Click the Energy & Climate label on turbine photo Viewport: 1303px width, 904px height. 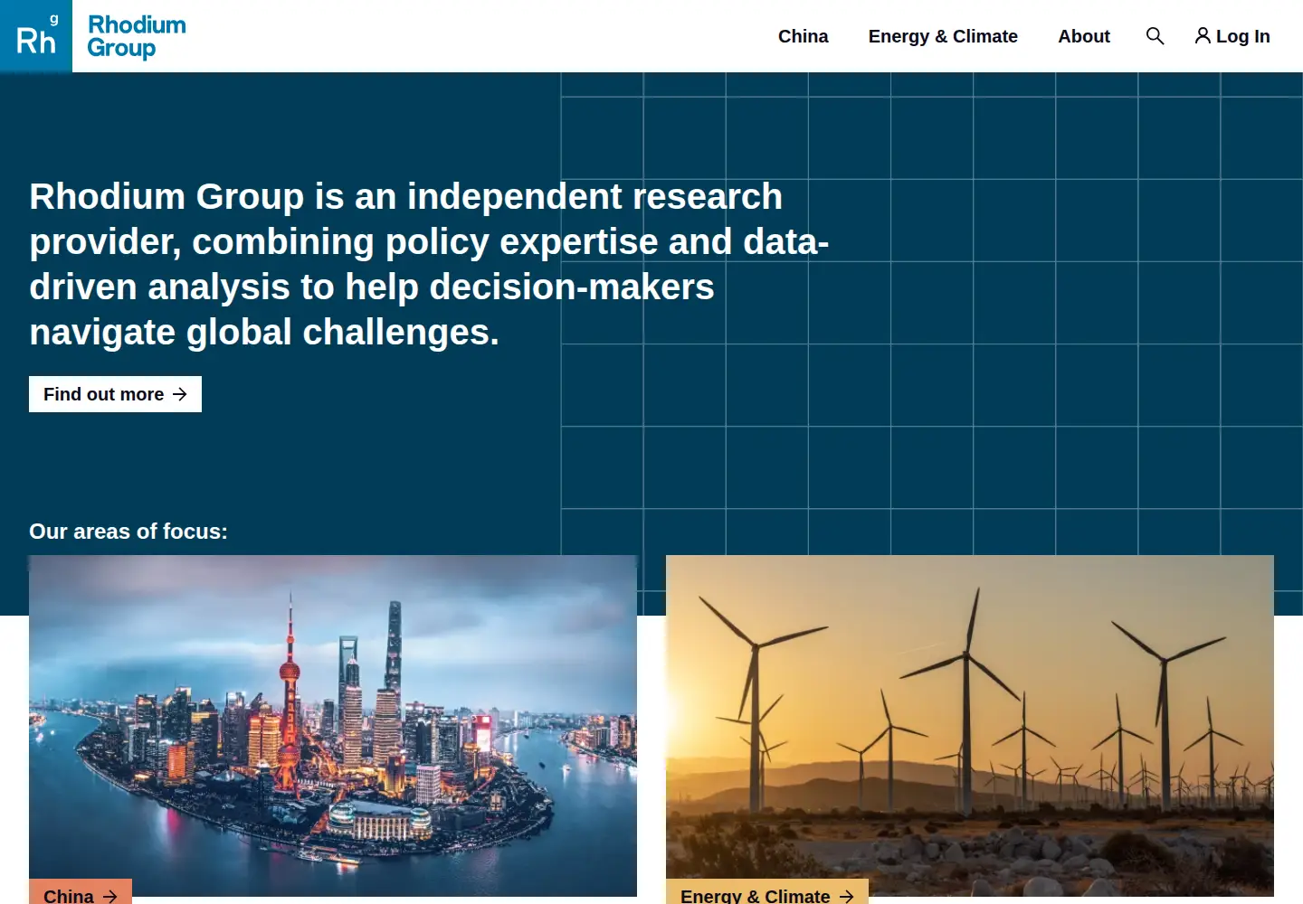click(767, 892)
